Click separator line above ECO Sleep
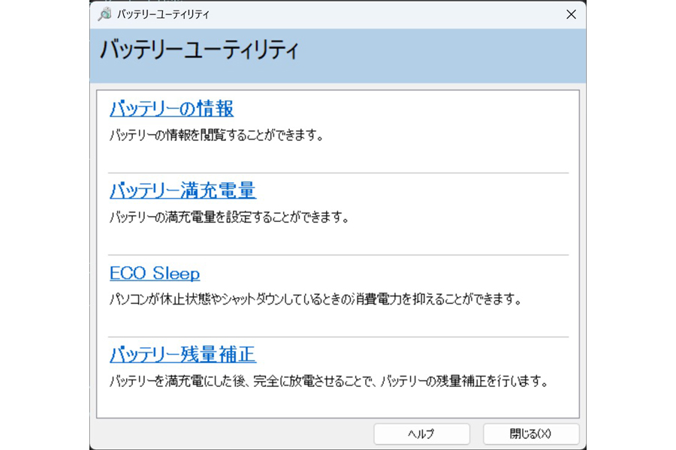 tap(339, 255)
